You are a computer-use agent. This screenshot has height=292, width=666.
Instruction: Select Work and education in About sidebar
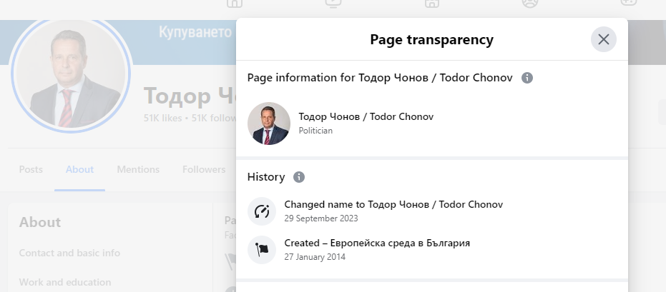(x=65, y=282)
